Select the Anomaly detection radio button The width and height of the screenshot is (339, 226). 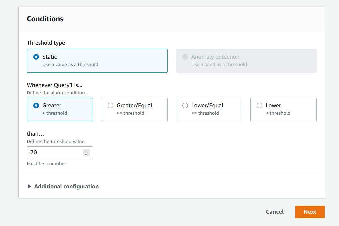[185, 57]
